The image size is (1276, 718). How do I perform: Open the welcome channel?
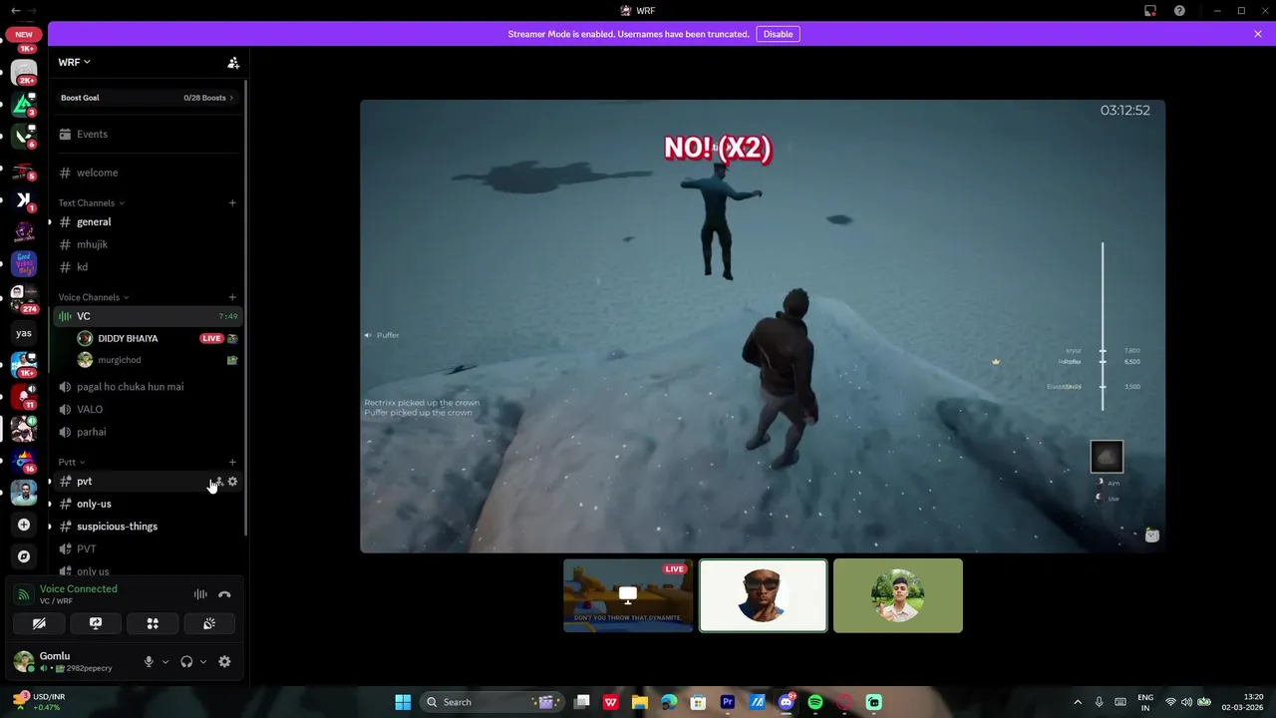(148, 173)
